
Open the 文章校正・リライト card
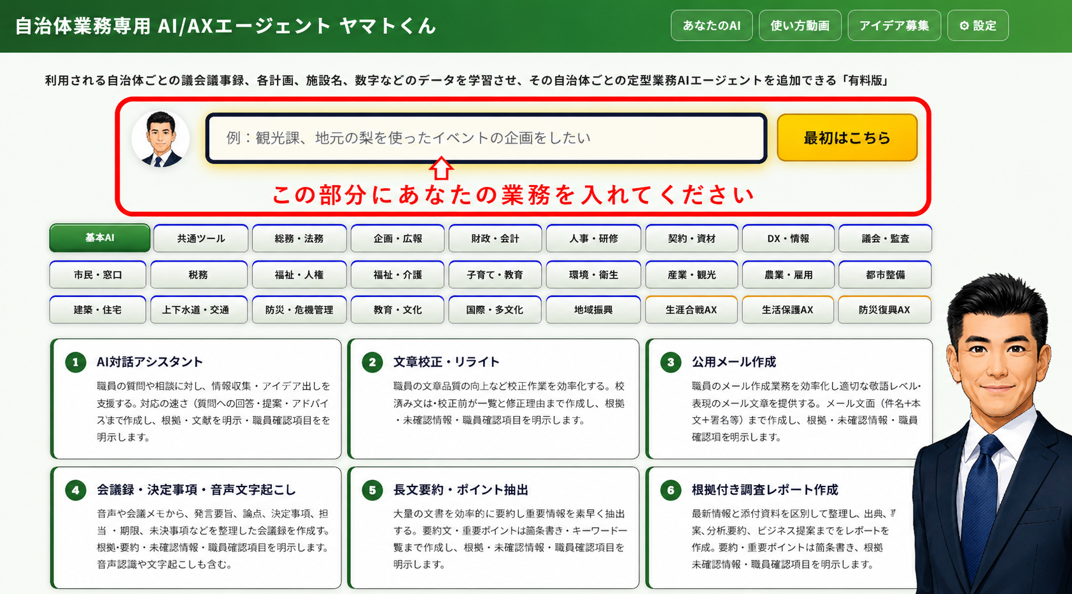point(494,399)
